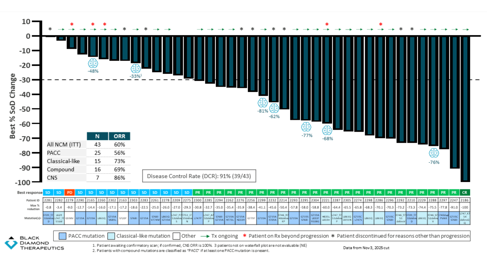The image size is (487, 264).
Task: Select the brain icon labeled -76%
Action: (x=434, y=153)
